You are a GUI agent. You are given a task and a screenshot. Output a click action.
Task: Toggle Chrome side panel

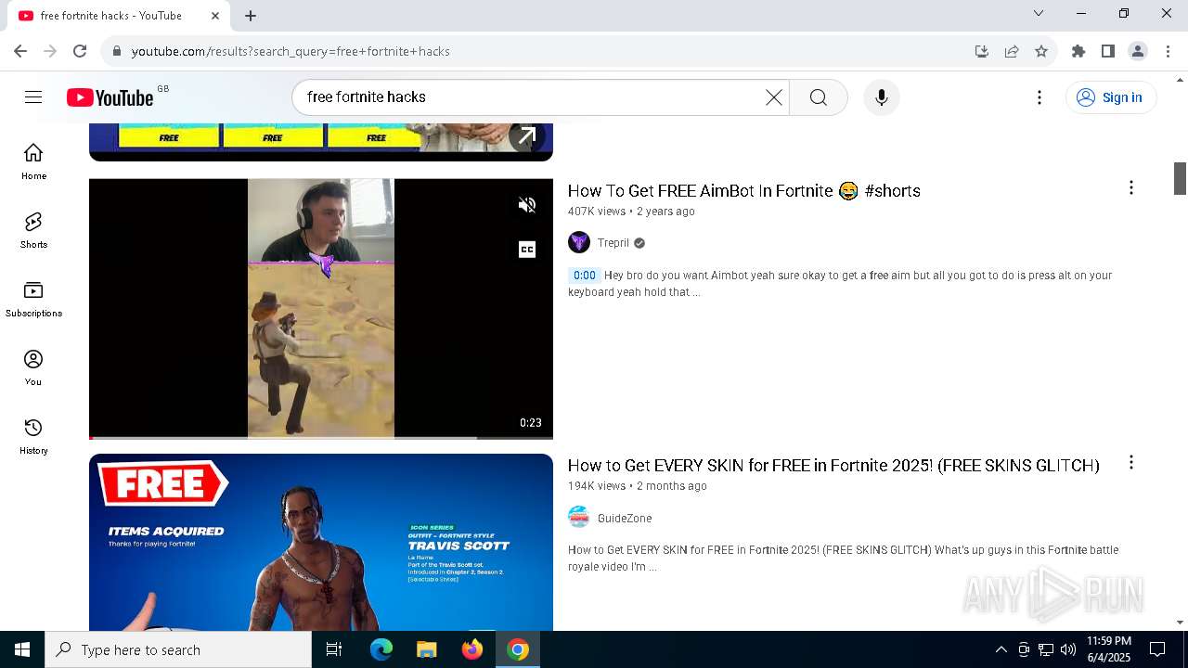1107,51
